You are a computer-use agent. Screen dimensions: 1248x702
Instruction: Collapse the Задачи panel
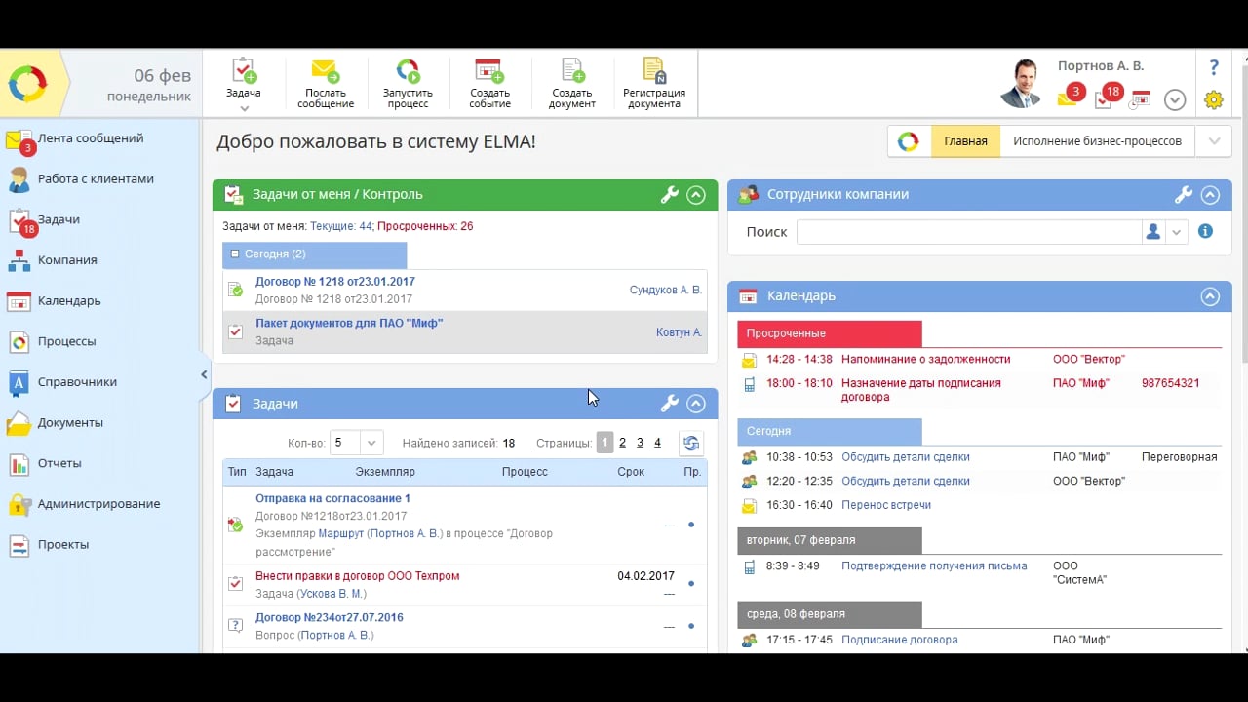pos(696,404)
